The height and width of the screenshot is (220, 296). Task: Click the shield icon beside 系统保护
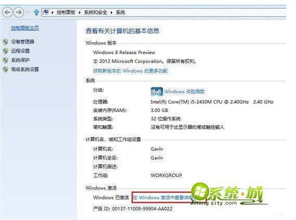(6, 60)
